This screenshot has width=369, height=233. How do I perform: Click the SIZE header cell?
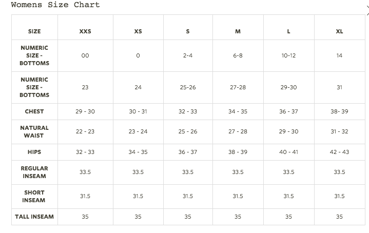coord(34,31)
